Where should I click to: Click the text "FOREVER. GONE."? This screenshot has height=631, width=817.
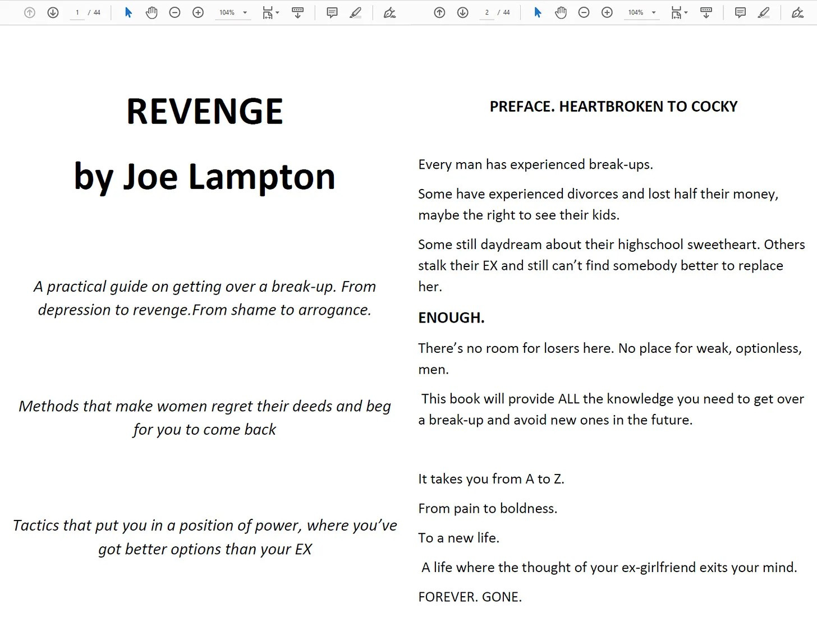click(x=470, y=597)
